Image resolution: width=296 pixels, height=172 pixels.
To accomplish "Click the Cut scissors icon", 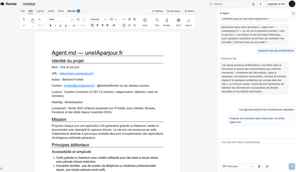I will [40, 19].
